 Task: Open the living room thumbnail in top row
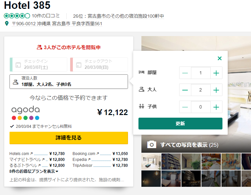click(151, 162)
